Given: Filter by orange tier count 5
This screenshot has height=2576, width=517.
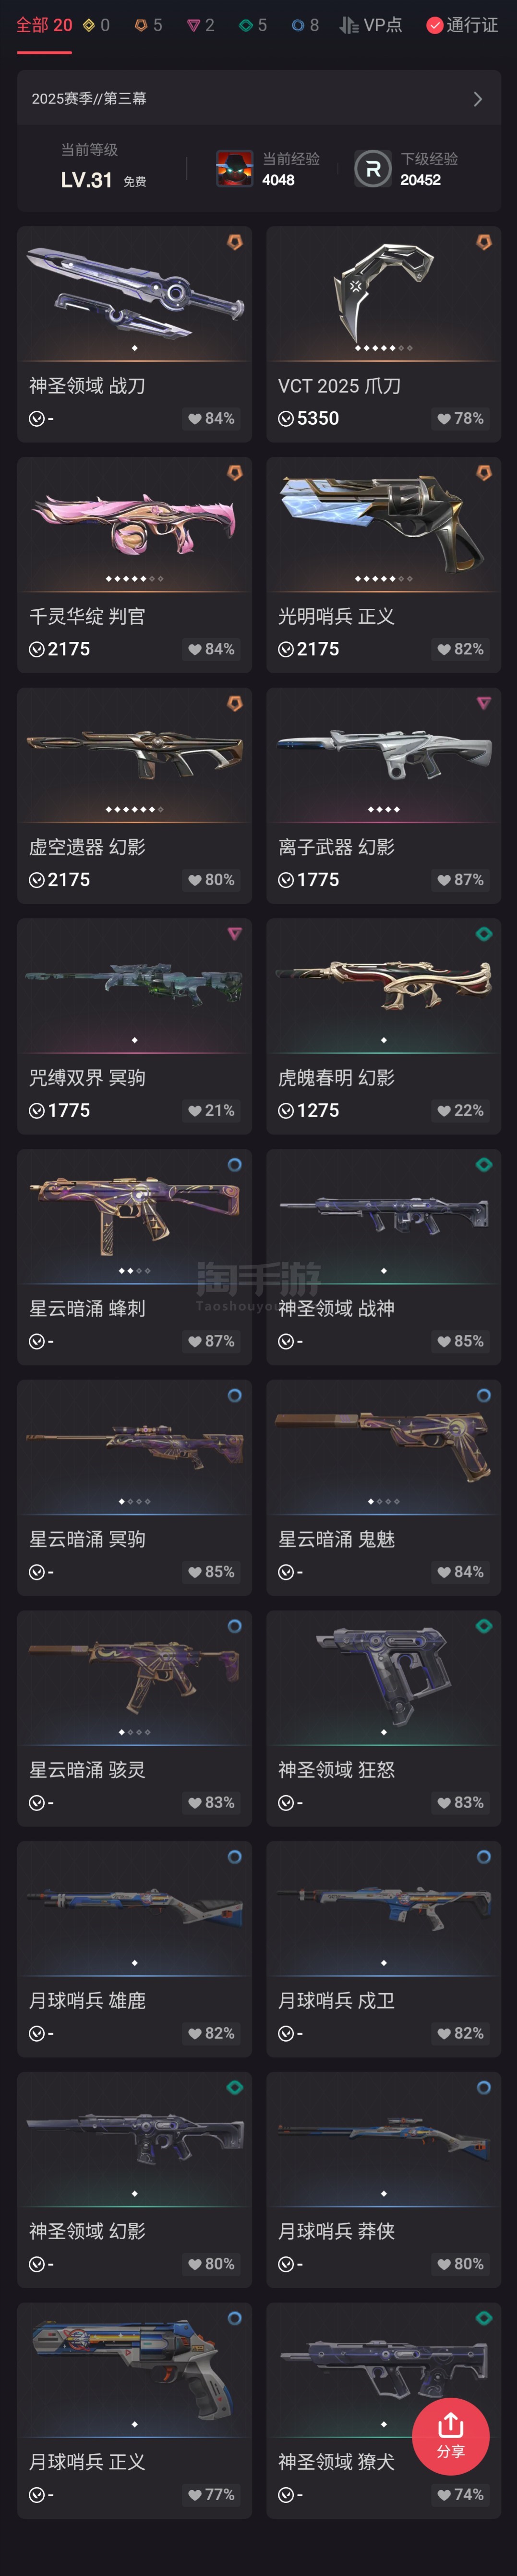Looking at the screenshot, I should [x=148, y=25].
